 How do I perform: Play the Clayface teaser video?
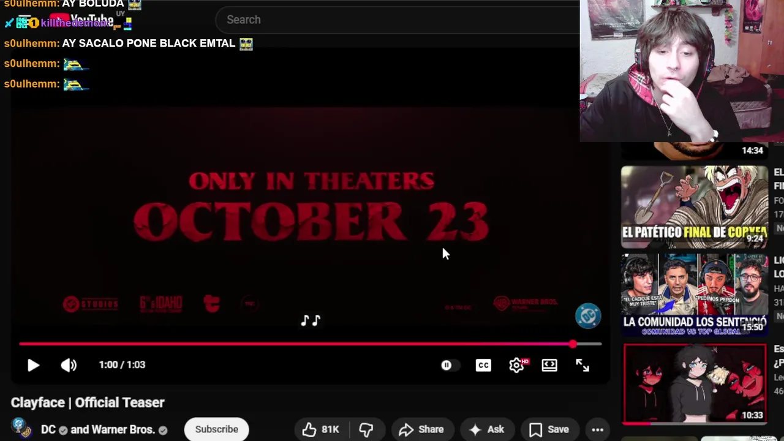33,365
